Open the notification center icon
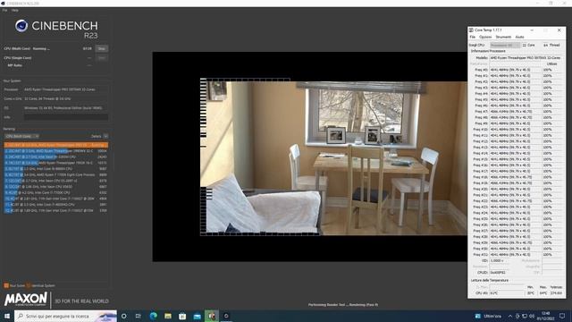Image resolution: width=572 pixels, height=322 pixels. [x=562, y=316]
